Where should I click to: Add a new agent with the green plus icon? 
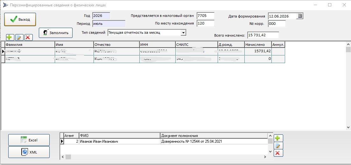(x=278, y=138)
